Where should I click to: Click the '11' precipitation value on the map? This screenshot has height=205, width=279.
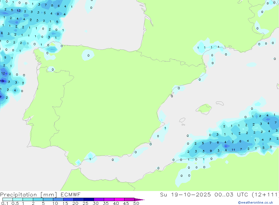(233, 150)
